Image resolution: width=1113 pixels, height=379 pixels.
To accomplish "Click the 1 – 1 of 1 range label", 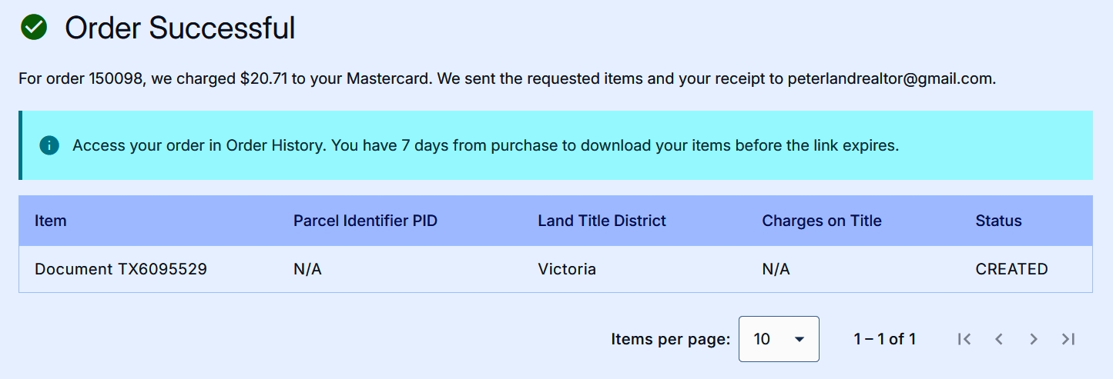I will [x=884, y=339].
